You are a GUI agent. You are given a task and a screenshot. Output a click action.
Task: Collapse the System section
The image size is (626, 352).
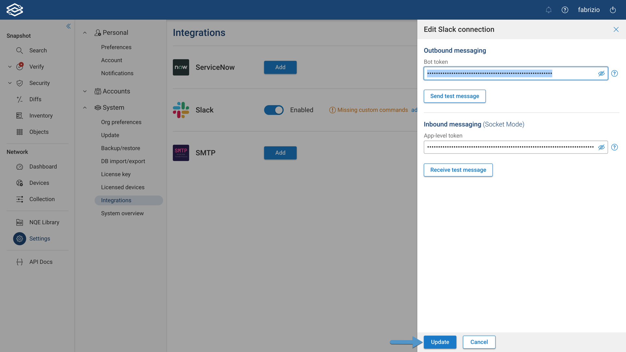pyautogui.click(x=85, y=108)
